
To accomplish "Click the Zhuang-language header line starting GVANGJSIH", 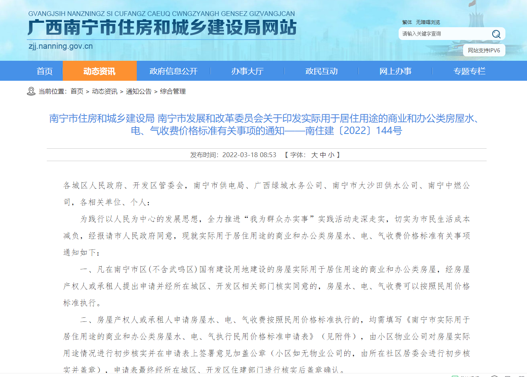I will click(x=162, y=14).
